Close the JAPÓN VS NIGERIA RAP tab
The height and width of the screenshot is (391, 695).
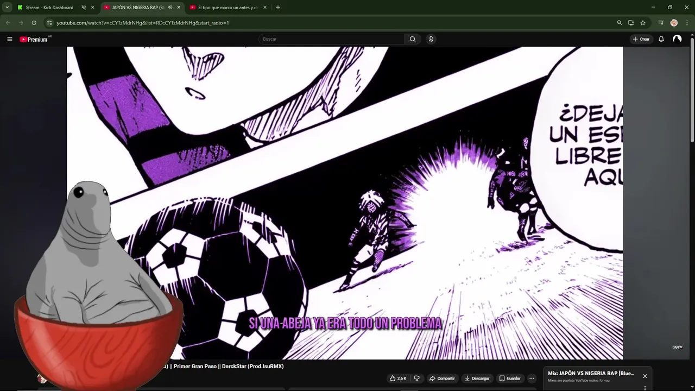[179, 8]
